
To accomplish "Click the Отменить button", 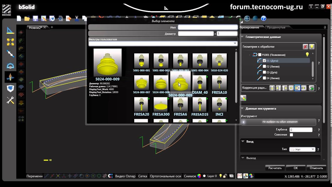I will (316, 168).
